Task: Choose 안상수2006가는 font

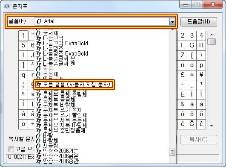Action: (x=61, y=151)
